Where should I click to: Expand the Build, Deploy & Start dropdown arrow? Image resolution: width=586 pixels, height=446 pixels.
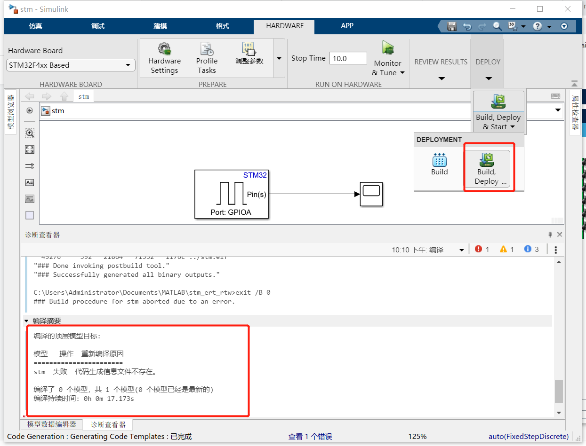click(513, 126)
